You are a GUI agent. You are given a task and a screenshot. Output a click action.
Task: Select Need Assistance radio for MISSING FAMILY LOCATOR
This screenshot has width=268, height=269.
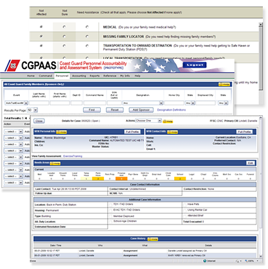coord(87,36)
